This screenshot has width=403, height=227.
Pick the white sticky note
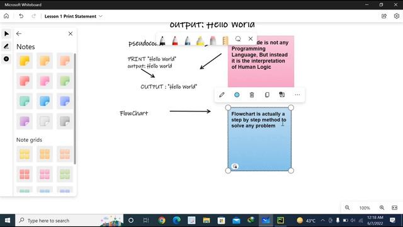[45, 121]
